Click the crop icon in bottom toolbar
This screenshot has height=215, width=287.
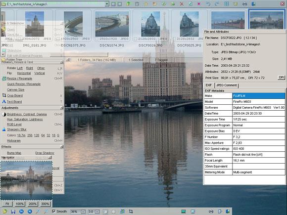(x=131, y=212)
